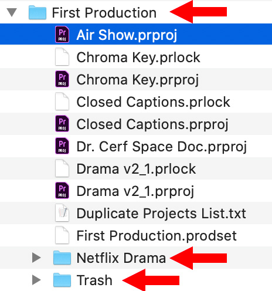272x291 pixels.
Task: Select the First Production.prodset file
Action: 136,235
